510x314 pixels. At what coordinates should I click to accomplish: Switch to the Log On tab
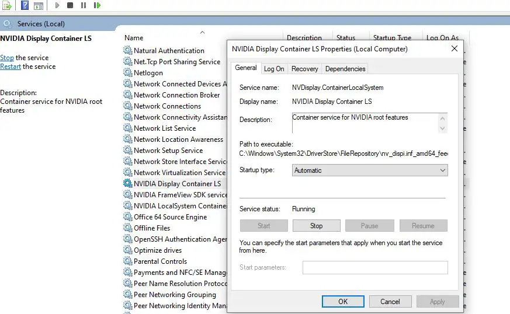(274, 69)
